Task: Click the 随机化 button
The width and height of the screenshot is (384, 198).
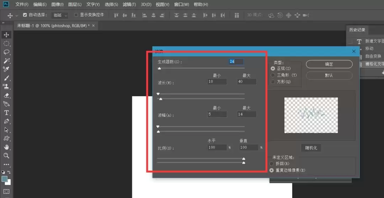Action: [311, 148]
